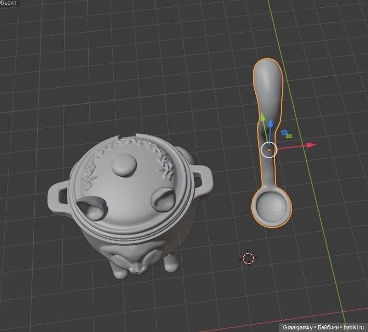
Task: Click the blue Z-axis move gizmo arrow
Action: (x=270, y=123)
